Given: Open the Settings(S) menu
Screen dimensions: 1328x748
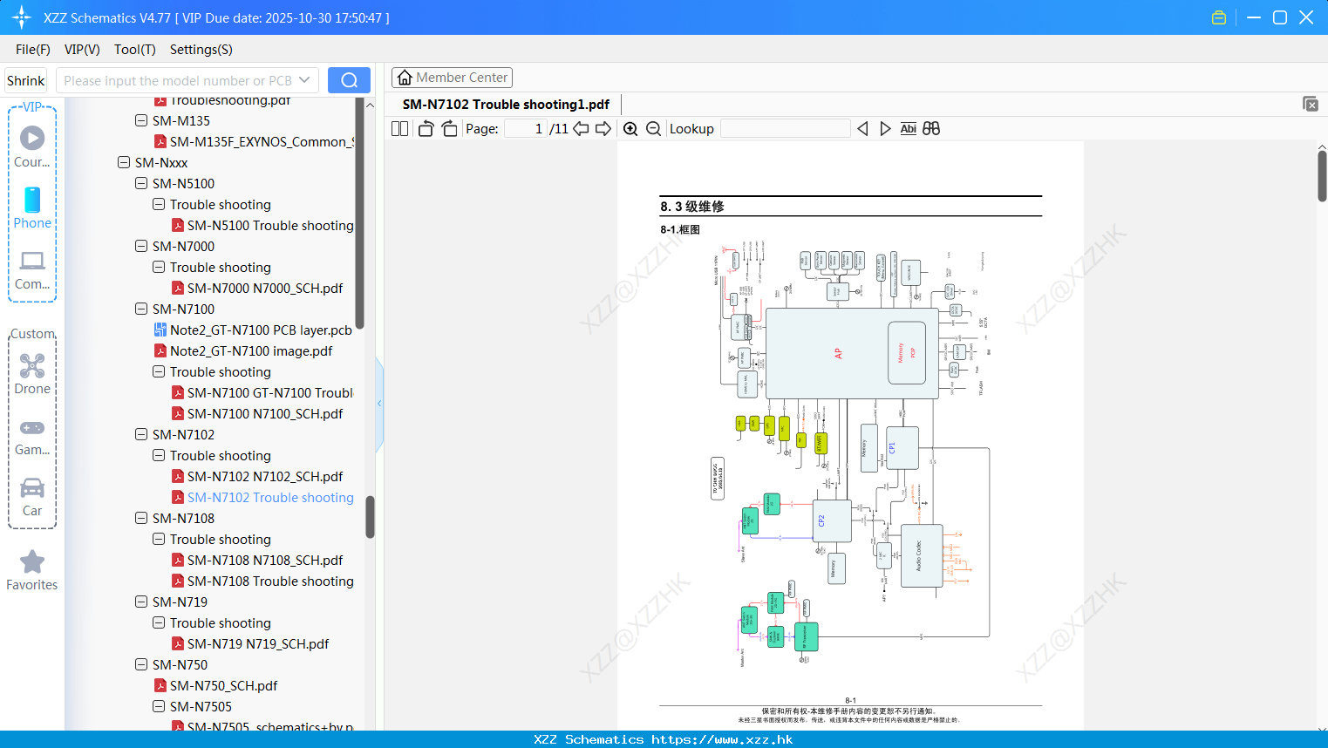Looking at the screenshot, I should point(201,50).
